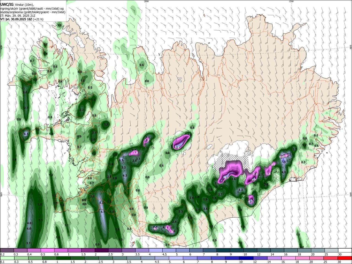
Task: Click the '15W' longitude label
Action: pyautogui.click(x=291, y=2)
